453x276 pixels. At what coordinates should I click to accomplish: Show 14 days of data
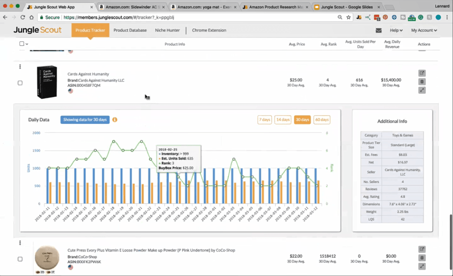point(283,119)
